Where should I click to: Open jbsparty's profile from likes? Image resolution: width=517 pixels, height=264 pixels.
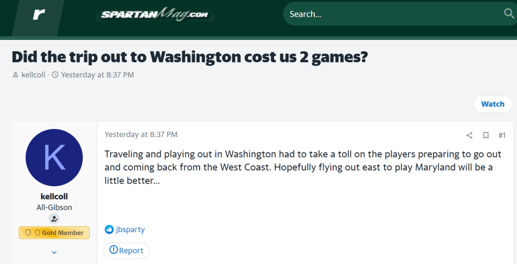130,230
